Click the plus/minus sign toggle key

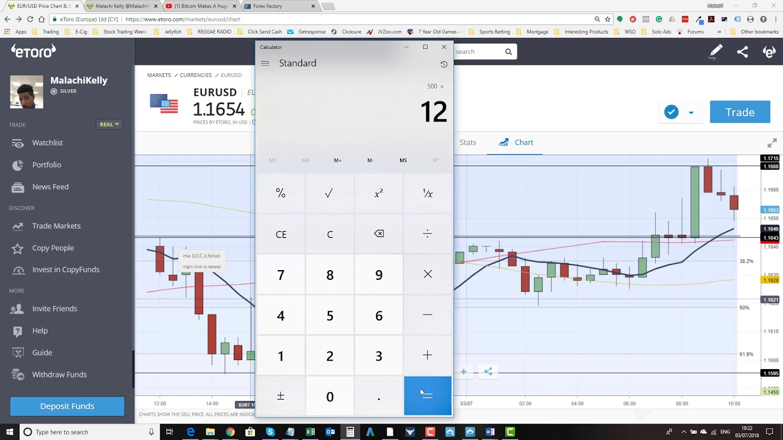coord(281,396)
